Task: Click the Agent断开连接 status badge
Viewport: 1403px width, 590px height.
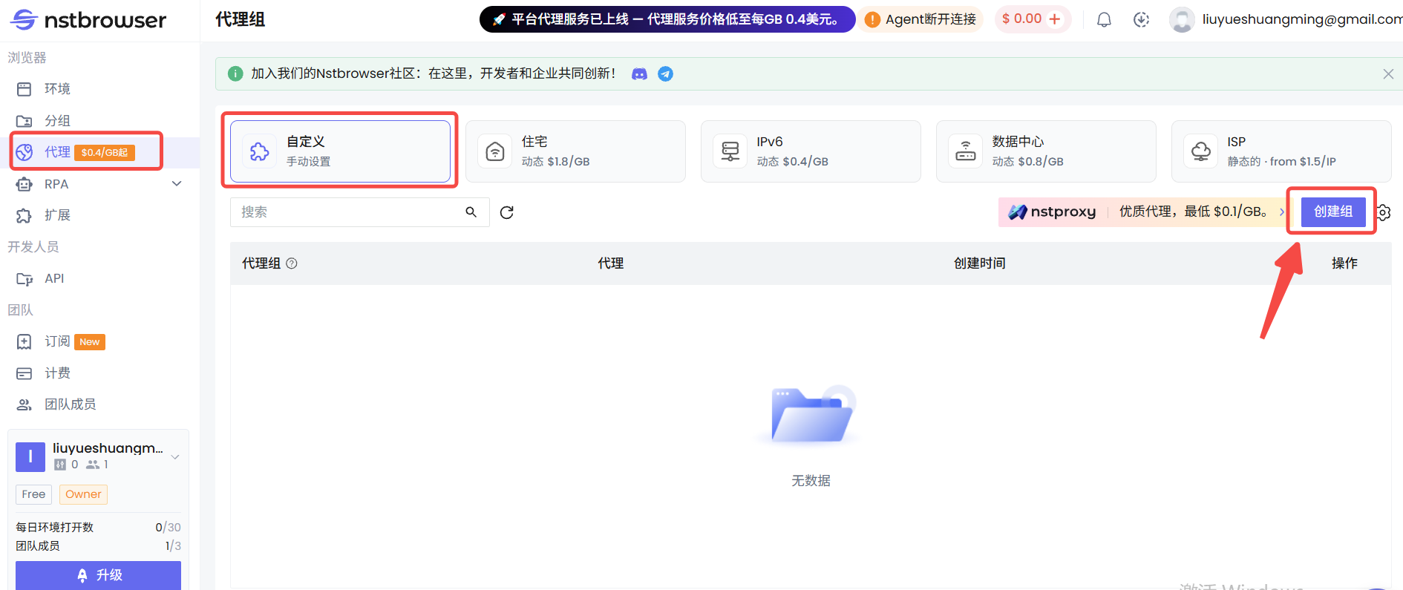Action: (x=921, y=19)
